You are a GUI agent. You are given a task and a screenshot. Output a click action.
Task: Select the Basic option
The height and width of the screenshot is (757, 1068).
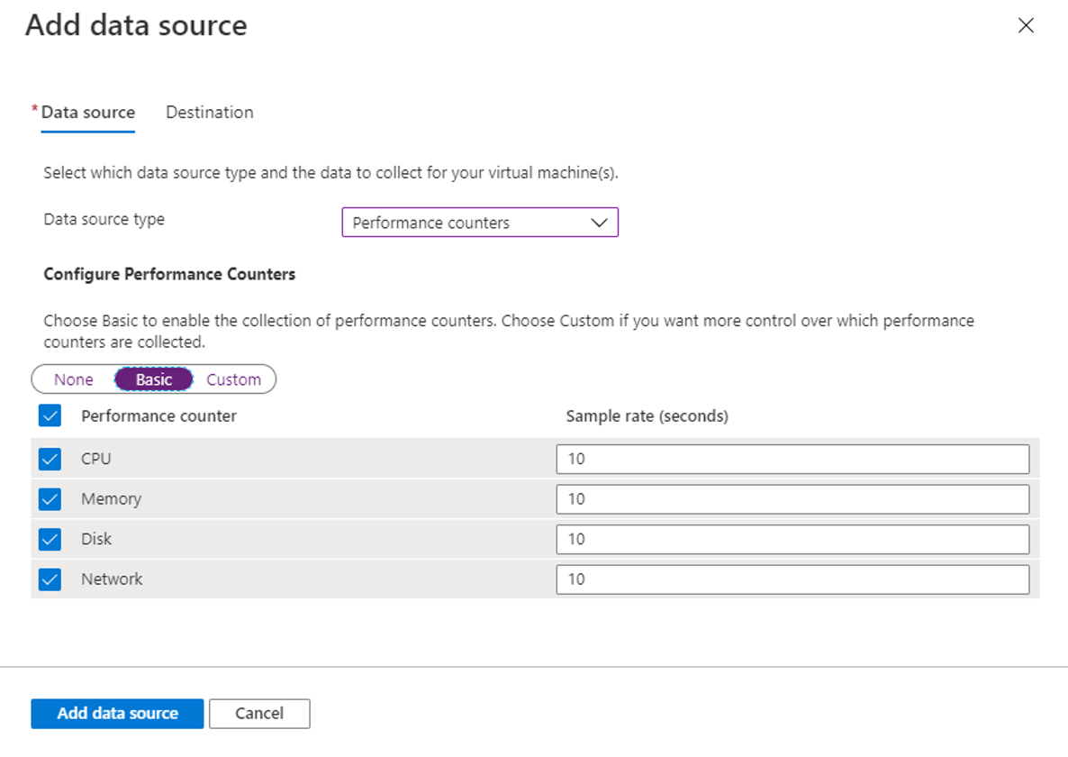(x=154, y=379)
